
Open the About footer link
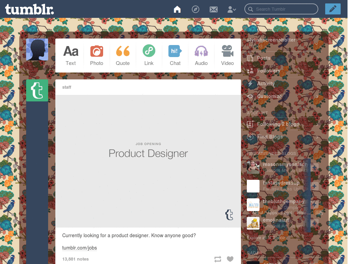pos(257,213)
